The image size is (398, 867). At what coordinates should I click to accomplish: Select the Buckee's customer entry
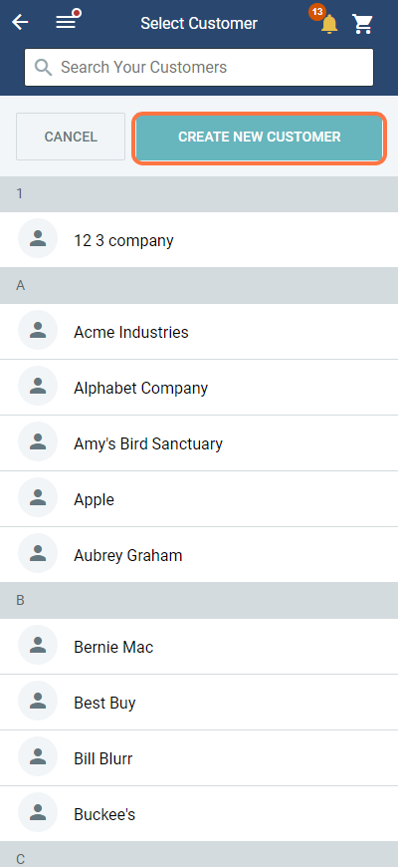[x=199, y=814]
